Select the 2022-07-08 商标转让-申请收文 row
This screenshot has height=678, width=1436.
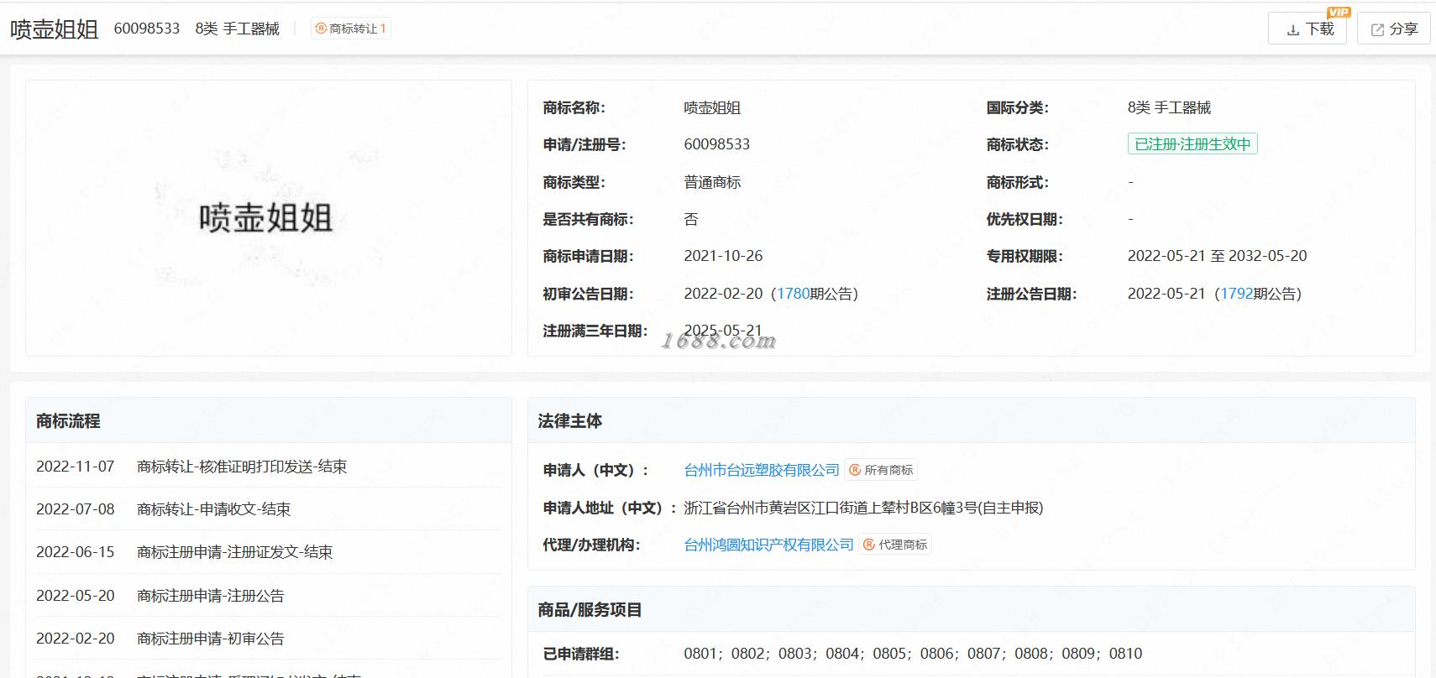click(268, 509)
